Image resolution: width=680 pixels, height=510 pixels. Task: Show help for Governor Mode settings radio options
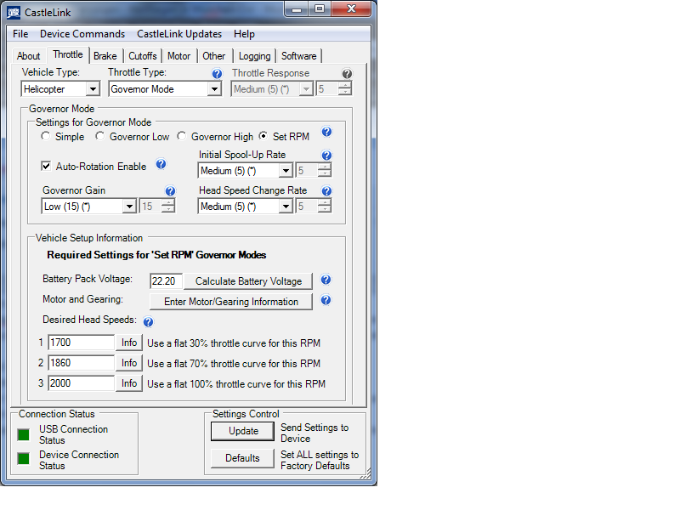(x=326, y=132)
